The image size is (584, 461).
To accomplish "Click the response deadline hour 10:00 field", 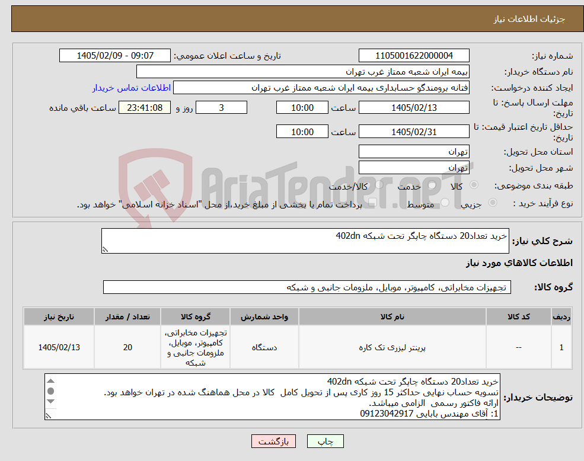I will [302, 108].
